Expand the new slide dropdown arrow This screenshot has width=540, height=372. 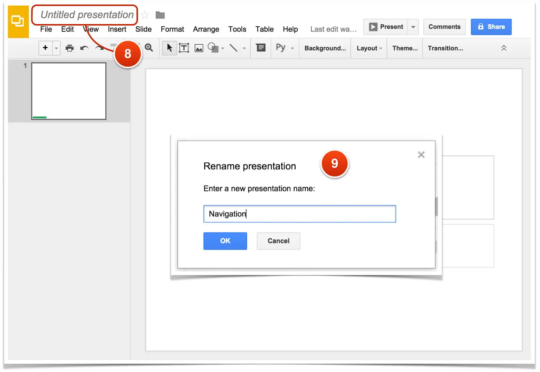56,48
